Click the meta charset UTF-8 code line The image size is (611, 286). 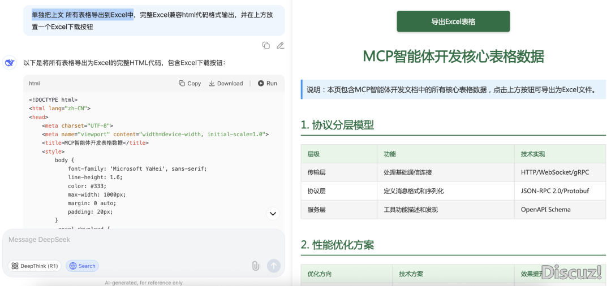pyautogui.click(x=78, y=125)
